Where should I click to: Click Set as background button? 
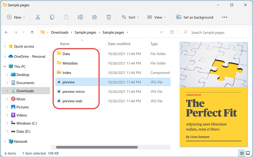(195, 17)
